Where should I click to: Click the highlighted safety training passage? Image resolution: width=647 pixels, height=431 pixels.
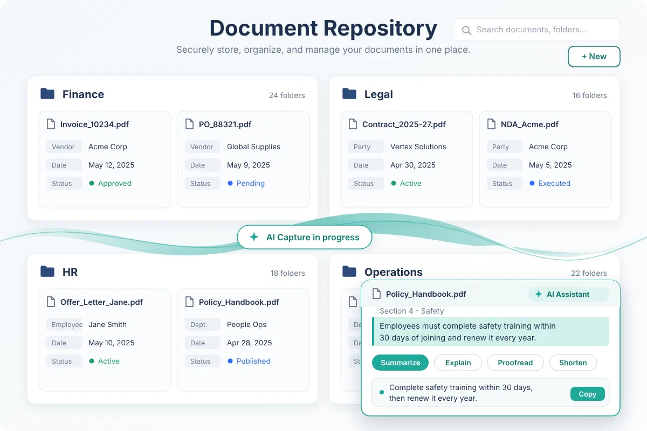pyautogui.click(x=490, y=332)
